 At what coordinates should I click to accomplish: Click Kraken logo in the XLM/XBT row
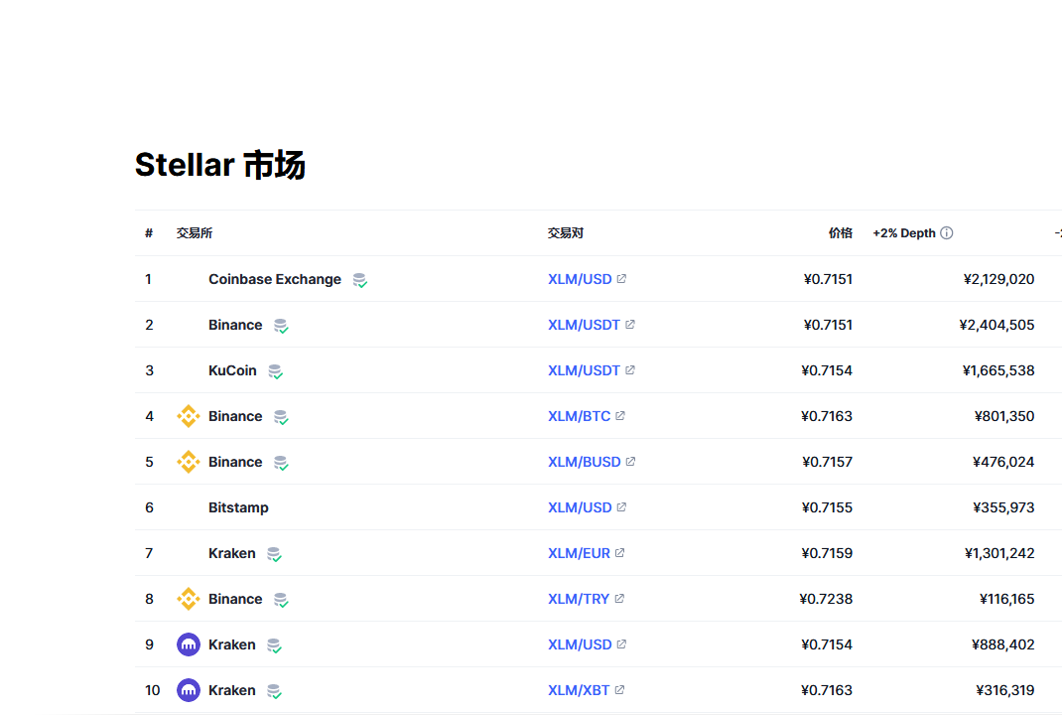189,690
